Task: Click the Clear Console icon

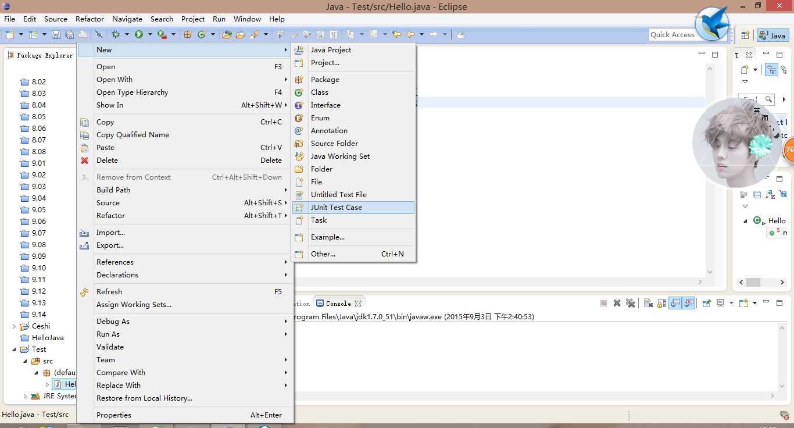Action: tap(648, 303)
